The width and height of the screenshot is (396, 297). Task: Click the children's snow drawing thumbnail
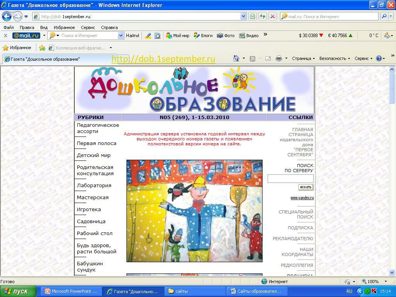195,211
